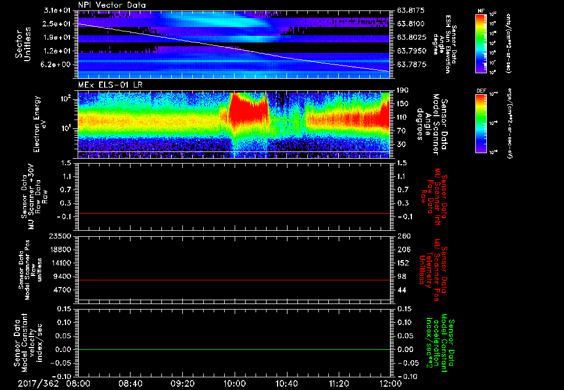Click the '63.8175' elevation angle tick
This screenshot has width=564, height=390.
click(411, 10)
